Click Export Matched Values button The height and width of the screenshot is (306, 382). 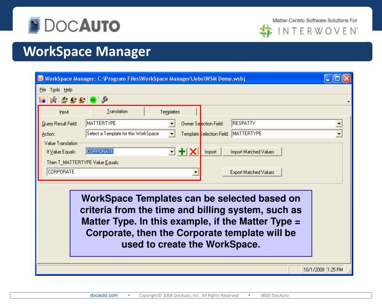(252, 172)
